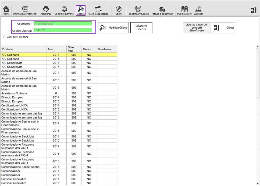Screen dimensions: 260x186
Task: Click the Prodotto column header
Action: pyautogui.click(x=23, y=49)
